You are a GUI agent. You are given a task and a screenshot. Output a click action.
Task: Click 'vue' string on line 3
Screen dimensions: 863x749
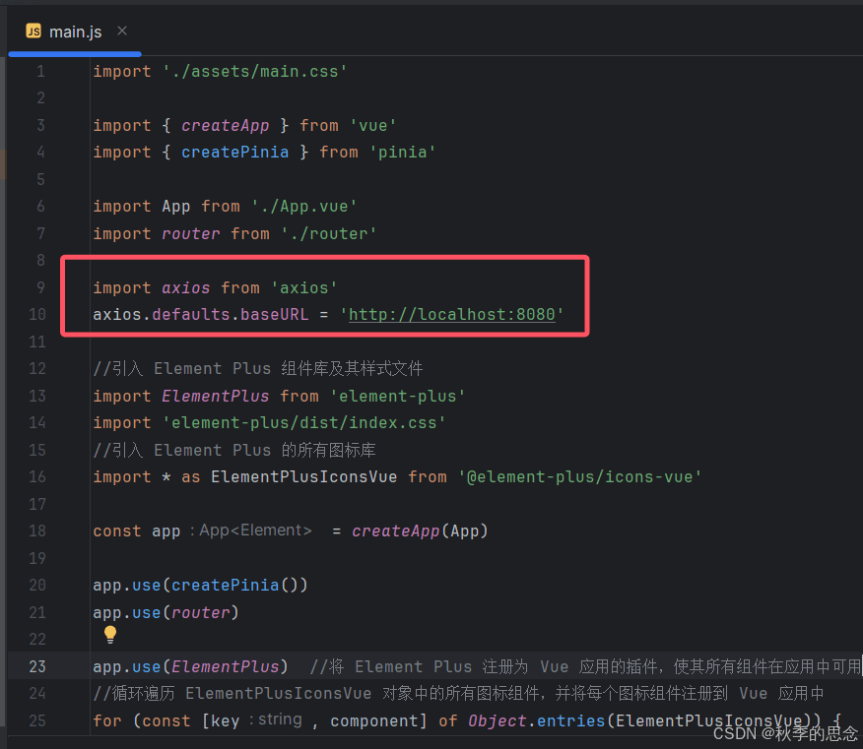click(372, 126)
